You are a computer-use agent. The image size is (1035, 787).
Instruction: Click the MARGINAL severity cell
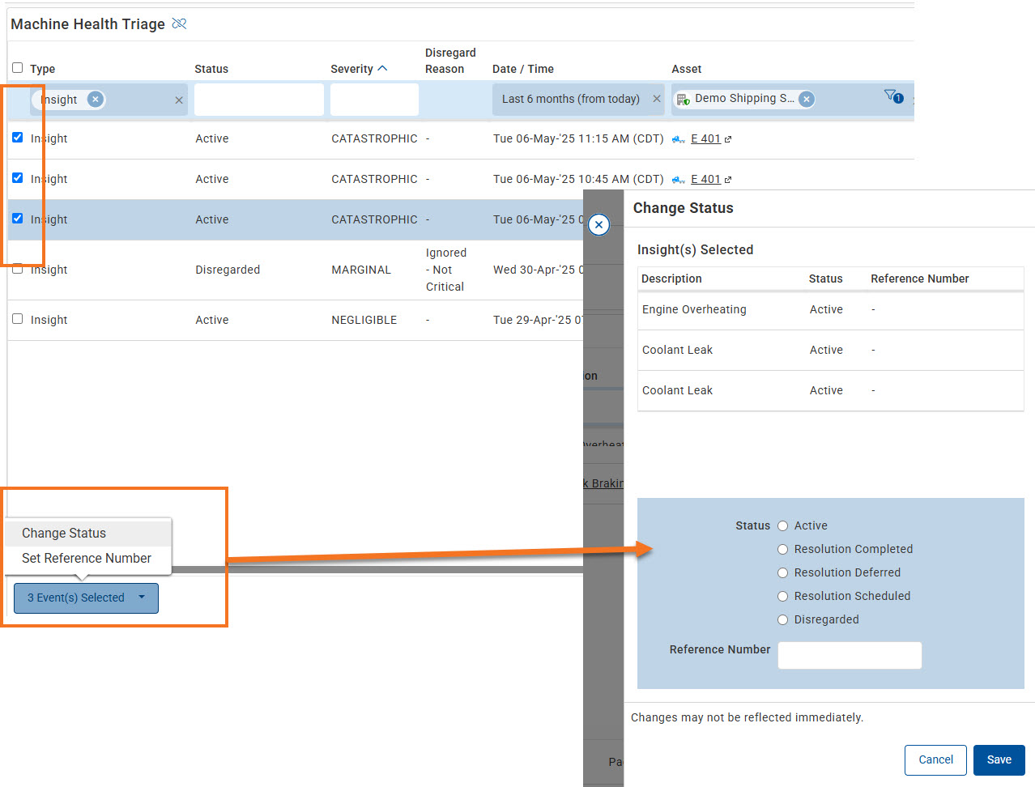coord(361,270)
